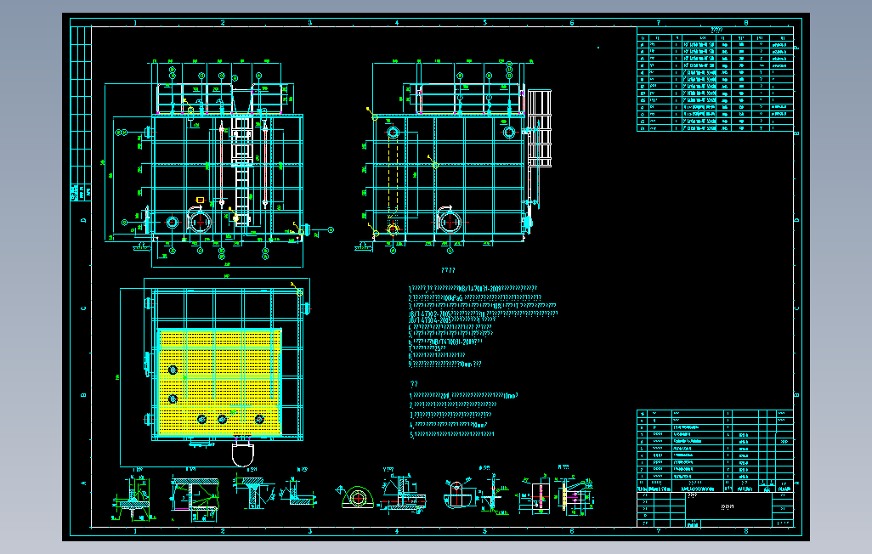Click the small yellow rectangle marker in front view
Viewport: 872px width, 554px height.
[201, 200]
